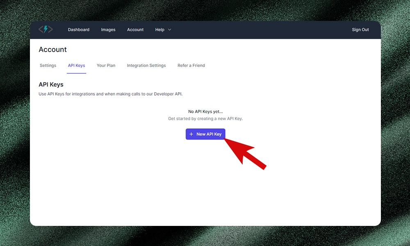The height and width of the screenshot is (246, 410).
Task: Select the API Keys tab
Action: tap(76, 65)
